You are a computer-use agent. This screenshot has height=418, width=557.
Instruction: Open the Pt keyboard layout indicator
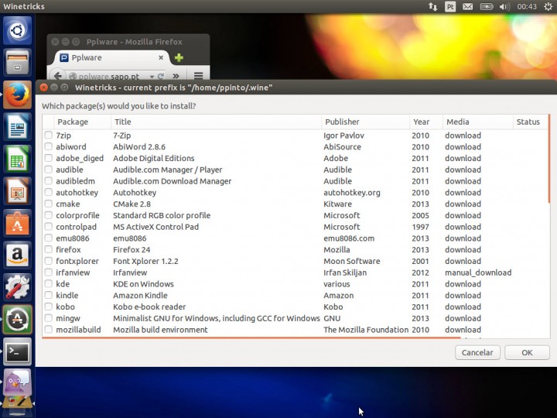450,6
